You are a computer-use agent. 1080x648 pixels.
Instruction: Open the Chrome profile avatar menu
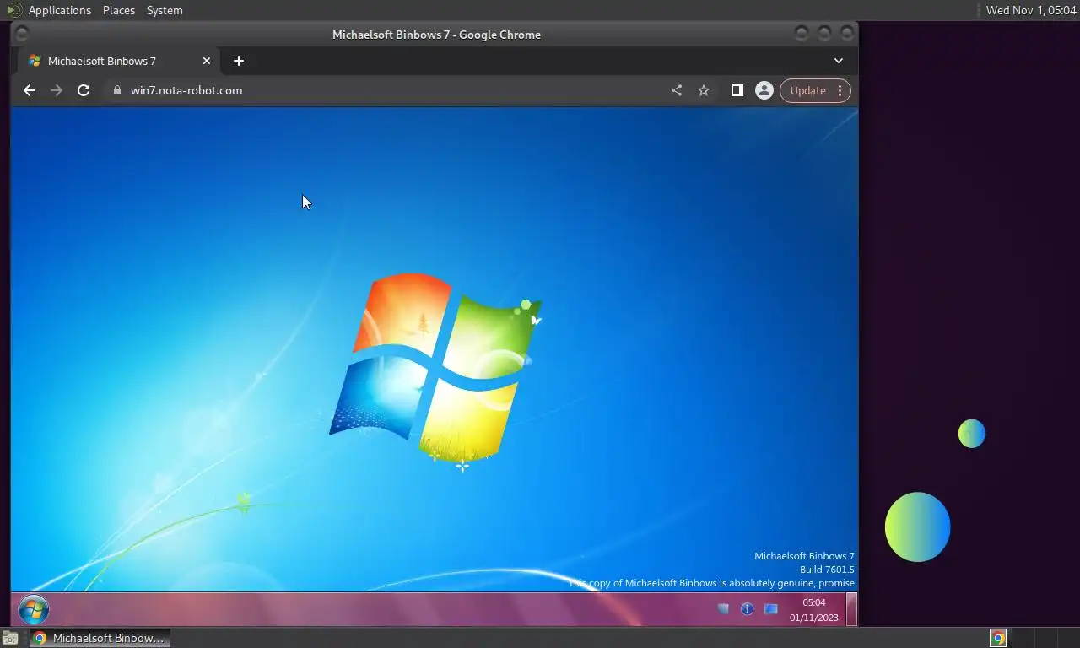(764, 90)
